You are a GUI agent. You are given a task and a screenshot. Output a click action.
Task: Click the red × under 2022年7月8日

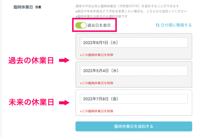pos(81,111)
